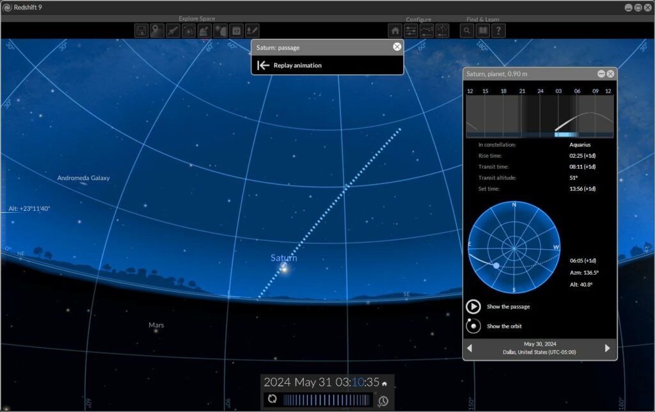This screenshot has height=412, width=655.
Task: Click the save (floppy disk) toolbar icon
Action: (x=141, y=31)
